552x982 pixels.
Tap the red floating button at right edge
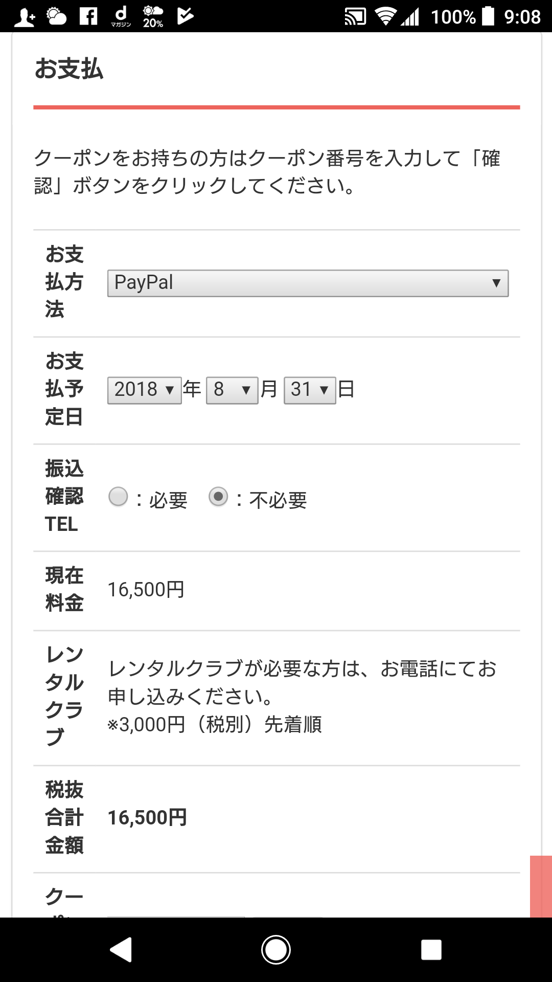(x=541, y=886)
